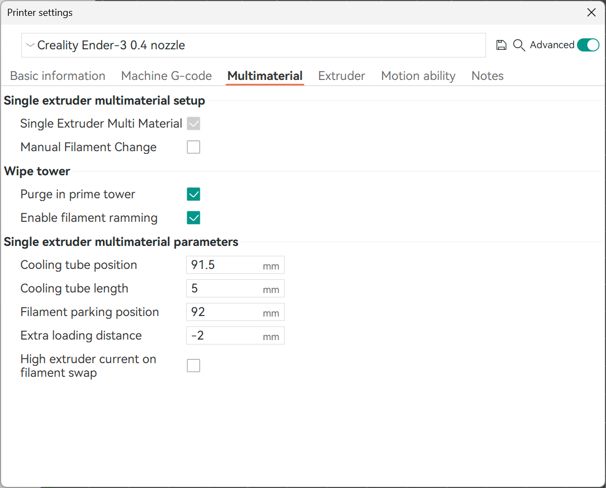Click the 'Cooling tube position' label
The width and height of the screenshot is (606, 488).
[79, 265]
